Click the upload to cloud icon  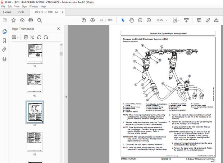(22, 20)
